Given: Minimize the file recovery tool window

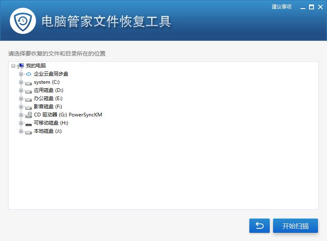Looking at the screenshot, I should click(x=303, y=7).
